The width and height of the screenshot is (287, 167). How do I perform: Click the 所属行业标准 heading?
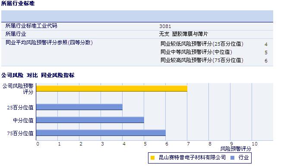tap(18, 3)
